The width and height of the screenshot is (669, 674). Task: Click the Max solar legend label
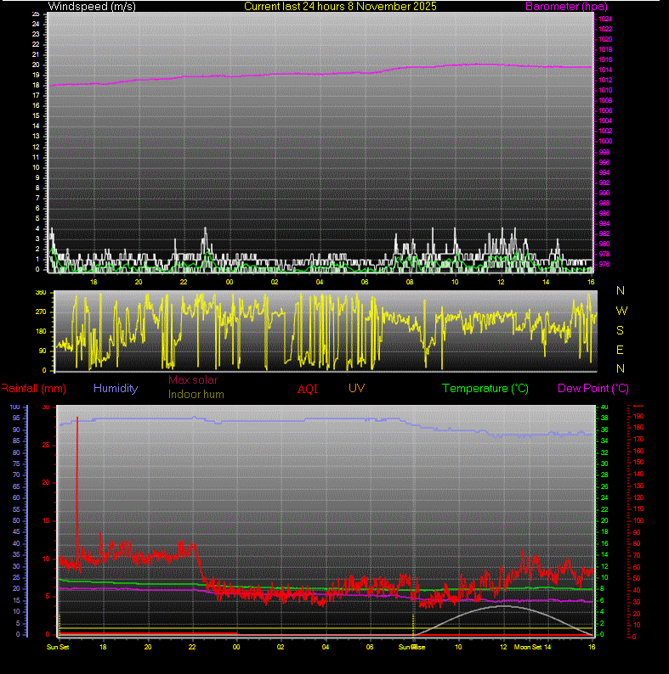[193, 380]
